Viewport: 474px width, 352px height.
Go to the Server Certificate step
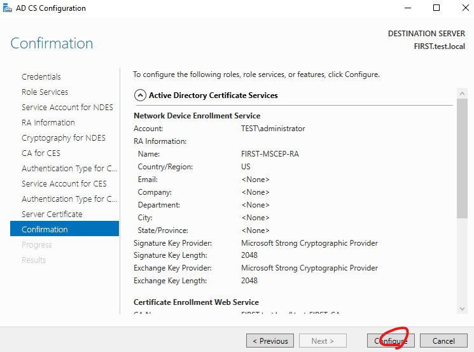52,214
